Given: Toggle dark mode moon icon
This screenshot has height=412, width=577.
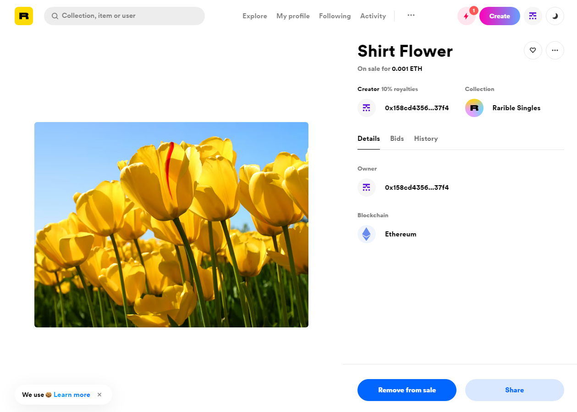Looking at the screenshot, I should pyautogui.click(x=555, y=16).
